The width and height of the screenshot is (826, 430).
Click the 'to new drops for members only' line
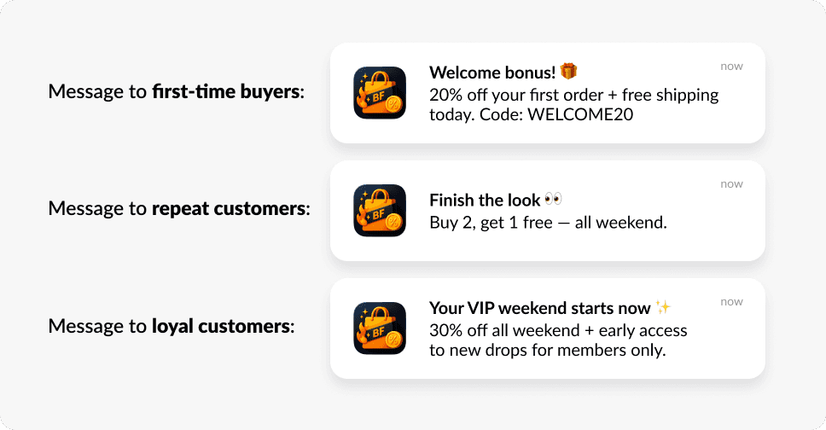pos(547,350)
